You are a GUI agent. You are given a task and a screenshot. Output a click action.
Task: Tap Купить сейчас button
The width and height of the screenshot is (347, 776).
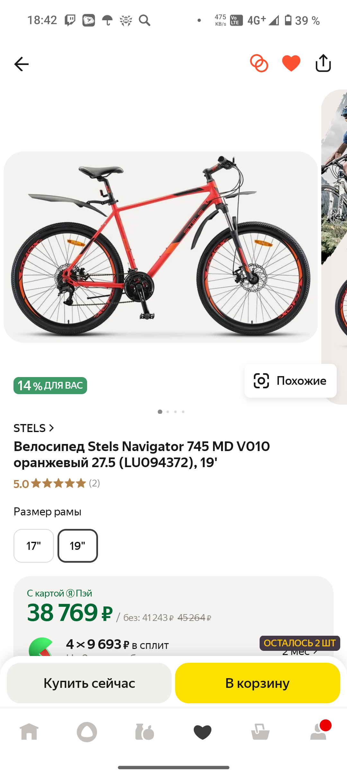(x=89, y=683)
